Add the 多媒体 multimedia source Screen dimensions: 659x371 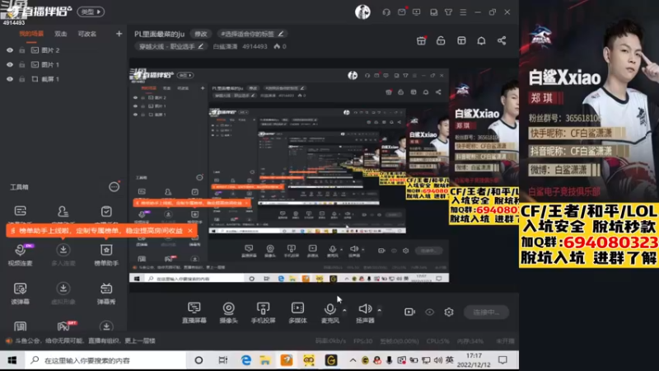[x=297, y=312]
